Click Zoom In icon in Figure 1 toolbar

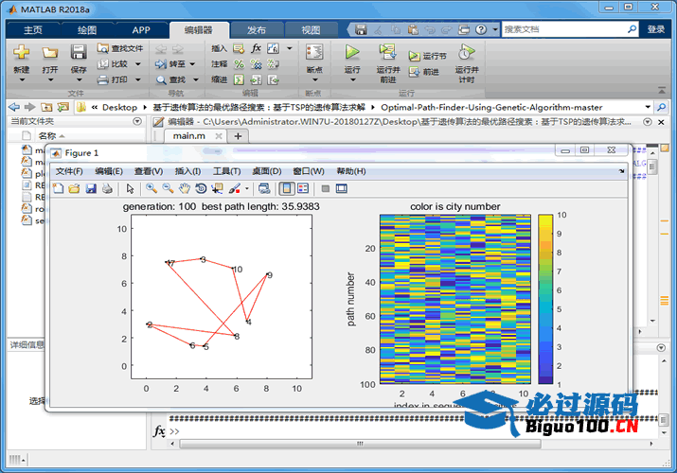coord(151,188)
